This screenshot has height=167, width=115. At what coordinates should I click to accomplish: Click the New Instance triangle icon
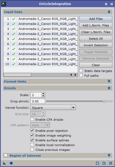(x=4, y=163)
